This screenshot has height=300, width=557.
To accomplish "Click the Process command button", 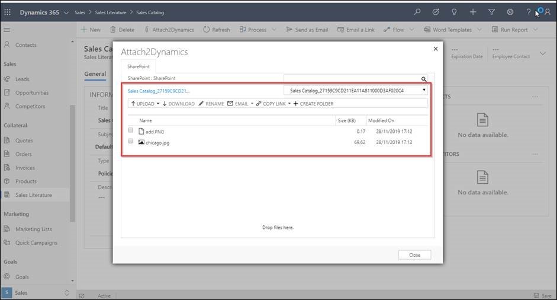I will (253, 30).
